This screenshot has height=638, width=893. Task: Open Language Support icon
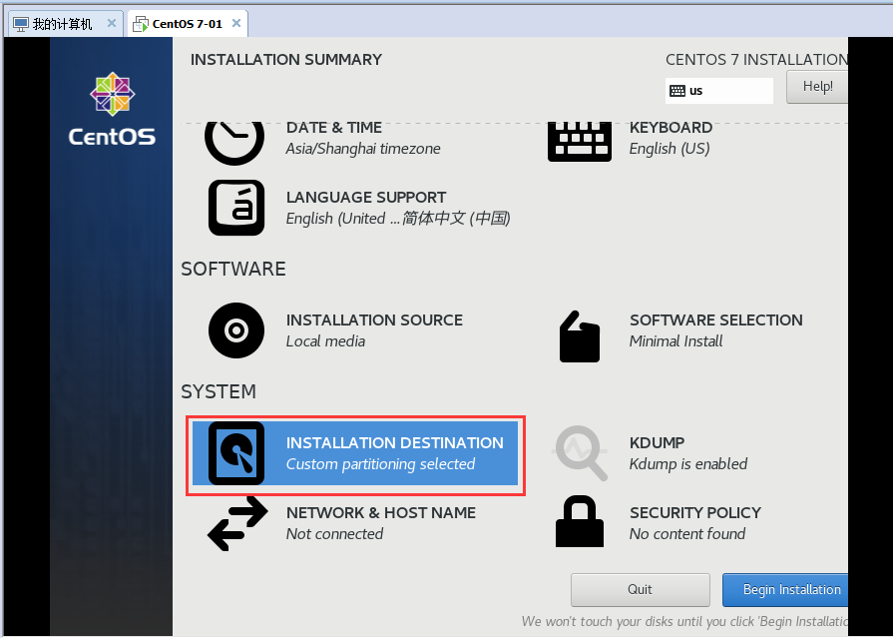(x=236, y=208)
